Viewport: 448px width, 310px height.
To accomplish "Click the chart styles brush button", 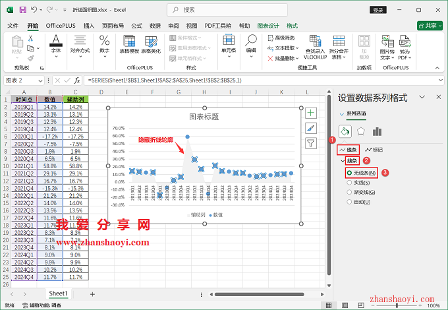I will pyautogui.click(x=311, y=128).
